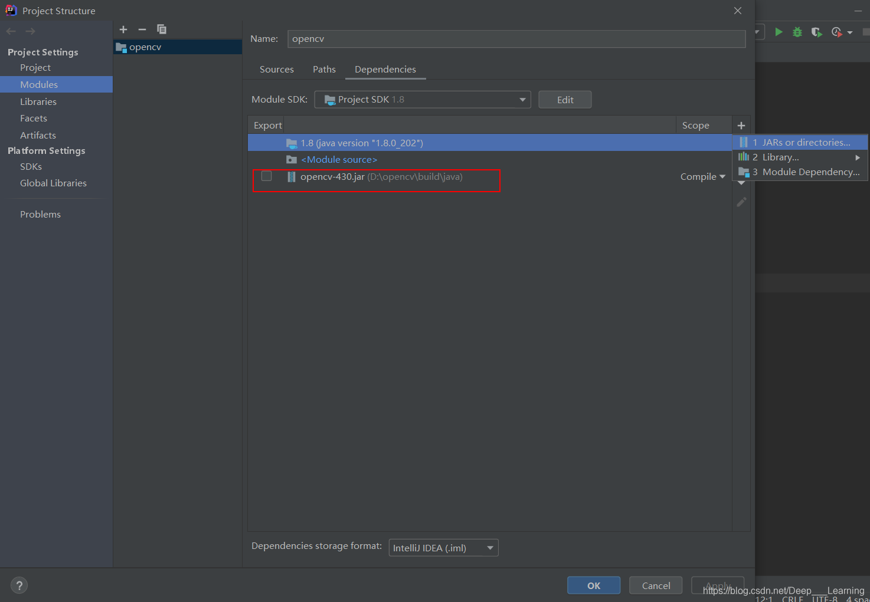Click the add module plus icon
This screenshot has height=602, width=870.
click(123, 29)
